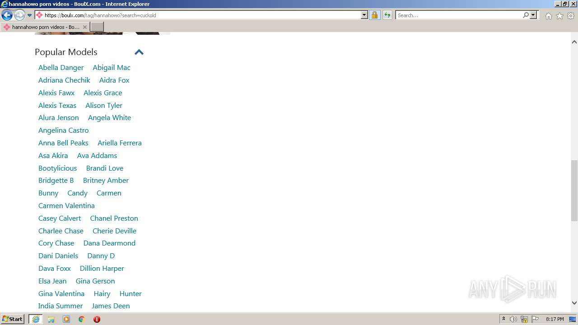Click Internet Explorer taskbar icon
The height and width of the screenshot is (325, 578).
pyautogui.click(x=36, y=319)
